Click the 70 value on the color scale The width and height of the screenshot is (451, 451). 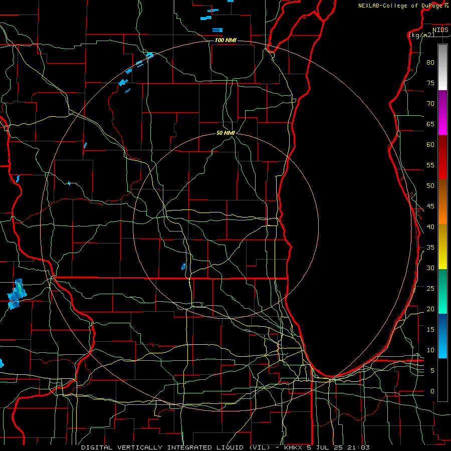[x=430, y=104]
